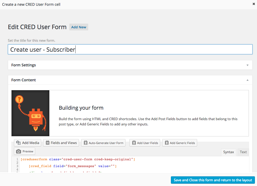Image resolution: width=257 pixels, height=186 pixels.
Task: Click the Set the title hint text
Action: pyautogui.click(x=32, y=40)
